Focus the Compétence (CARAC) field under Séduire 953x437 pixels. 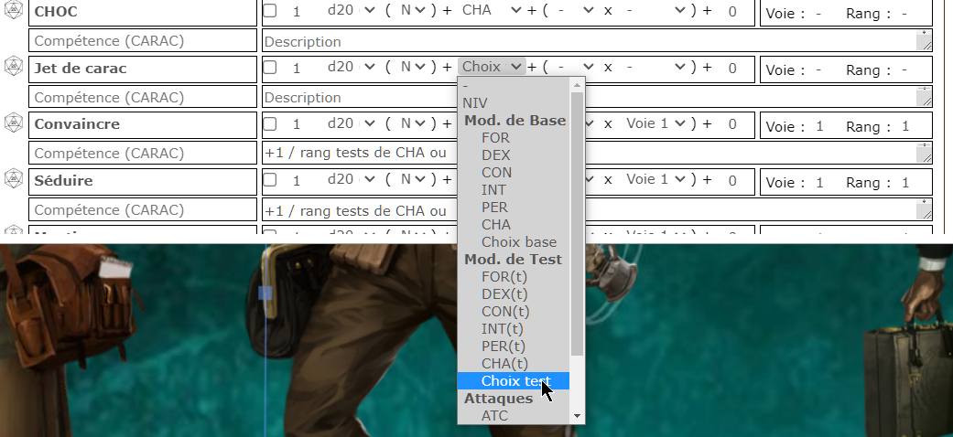pos(143,210)
